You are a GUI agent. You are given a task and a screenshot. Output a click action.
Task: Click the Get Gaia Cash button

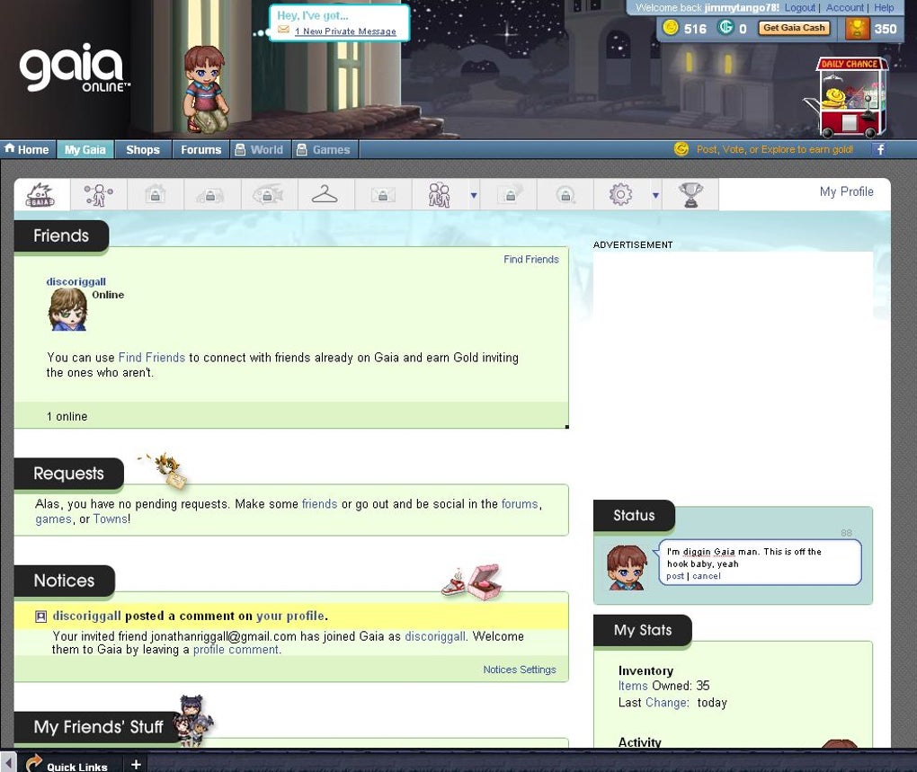pos(794,28)
